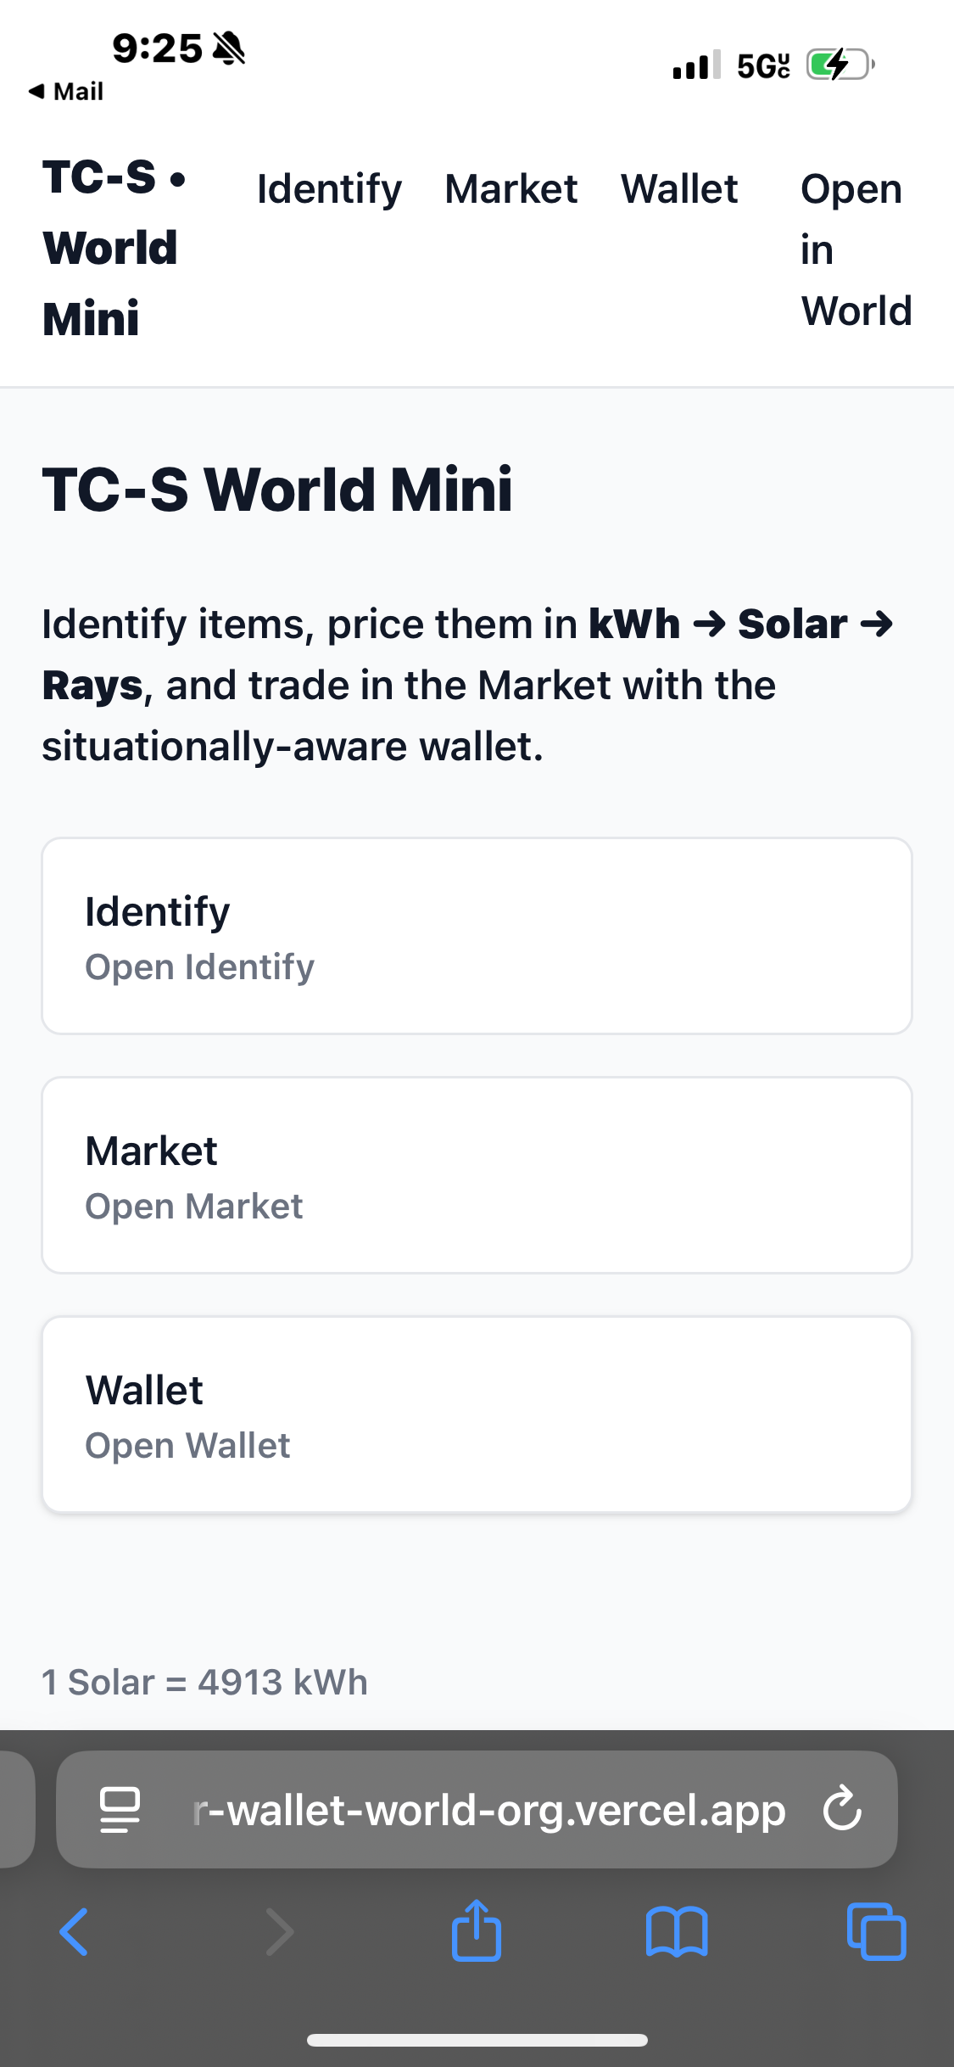The image size is (954, 2067).
Task: Tap the TC-S World Mini logo
Action: [114, 248]
